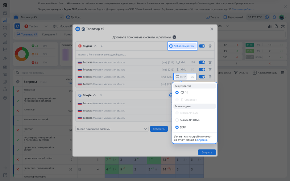Open Тикеты in the top bar
Viewport: 290px width, 181px height.
coord(212,17)
